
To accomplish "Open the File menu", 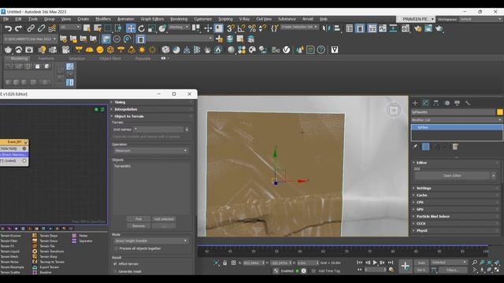I will (6, 19).
